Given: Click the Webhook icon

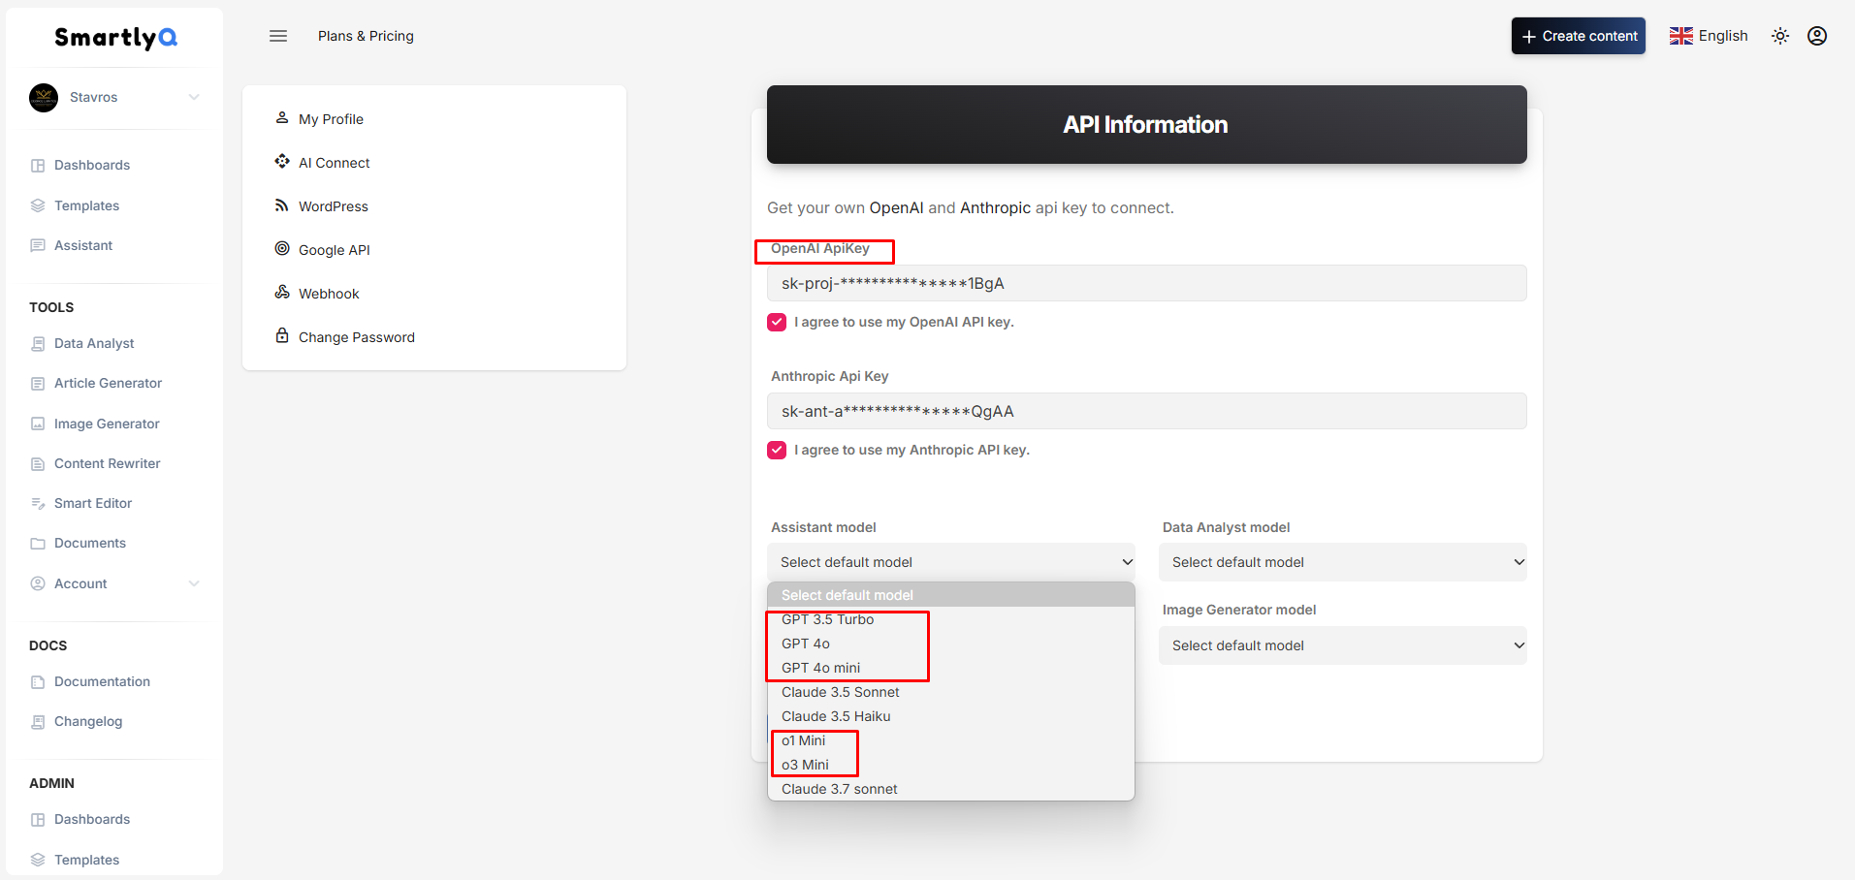Looking at the screenshot, I should coord(282,293).
